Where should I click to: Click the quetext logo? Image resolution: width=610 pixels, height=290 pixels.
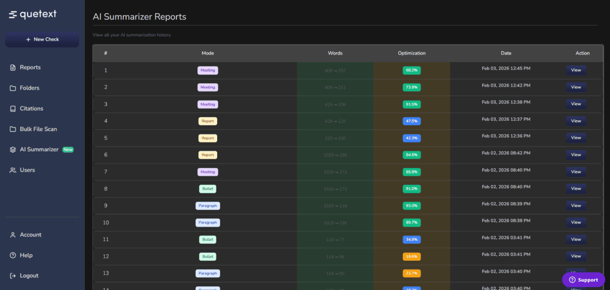coord(33,14)
